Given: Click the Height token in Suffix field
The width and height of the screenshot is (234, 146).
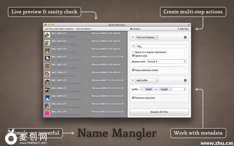Looking at the screenshot, I should [164, 89].
